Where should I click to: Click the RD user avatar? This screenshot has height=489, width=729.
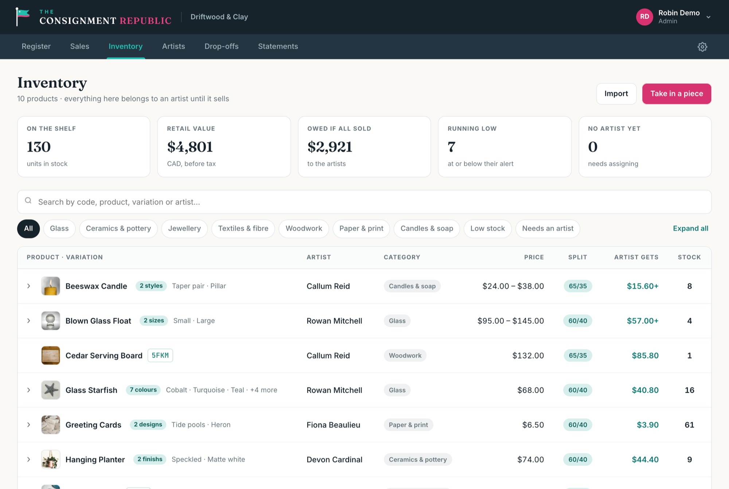(x=644, y=17)
